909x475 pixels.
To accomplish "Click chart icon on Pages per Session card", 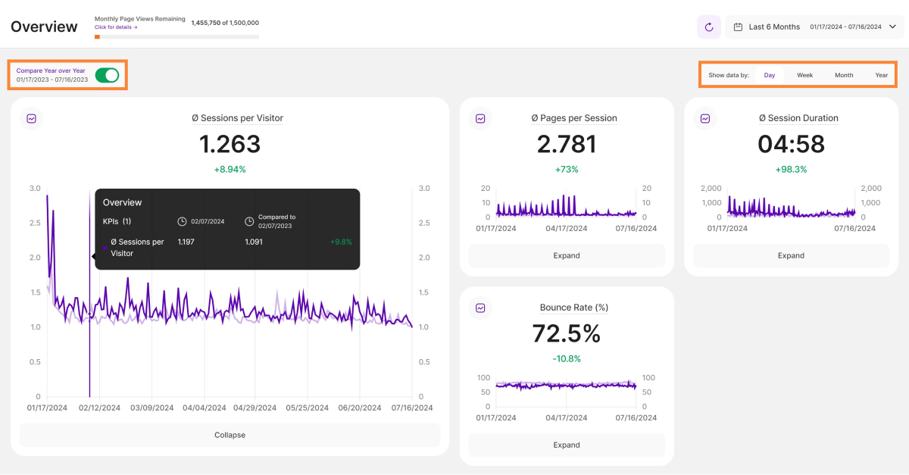I will (480, 119).
